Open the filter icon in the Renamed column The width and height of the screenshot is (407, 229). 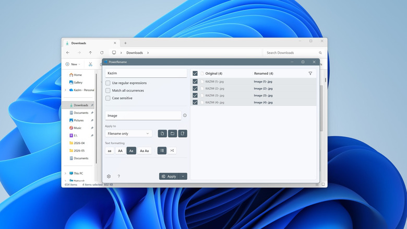pos(310,73)
